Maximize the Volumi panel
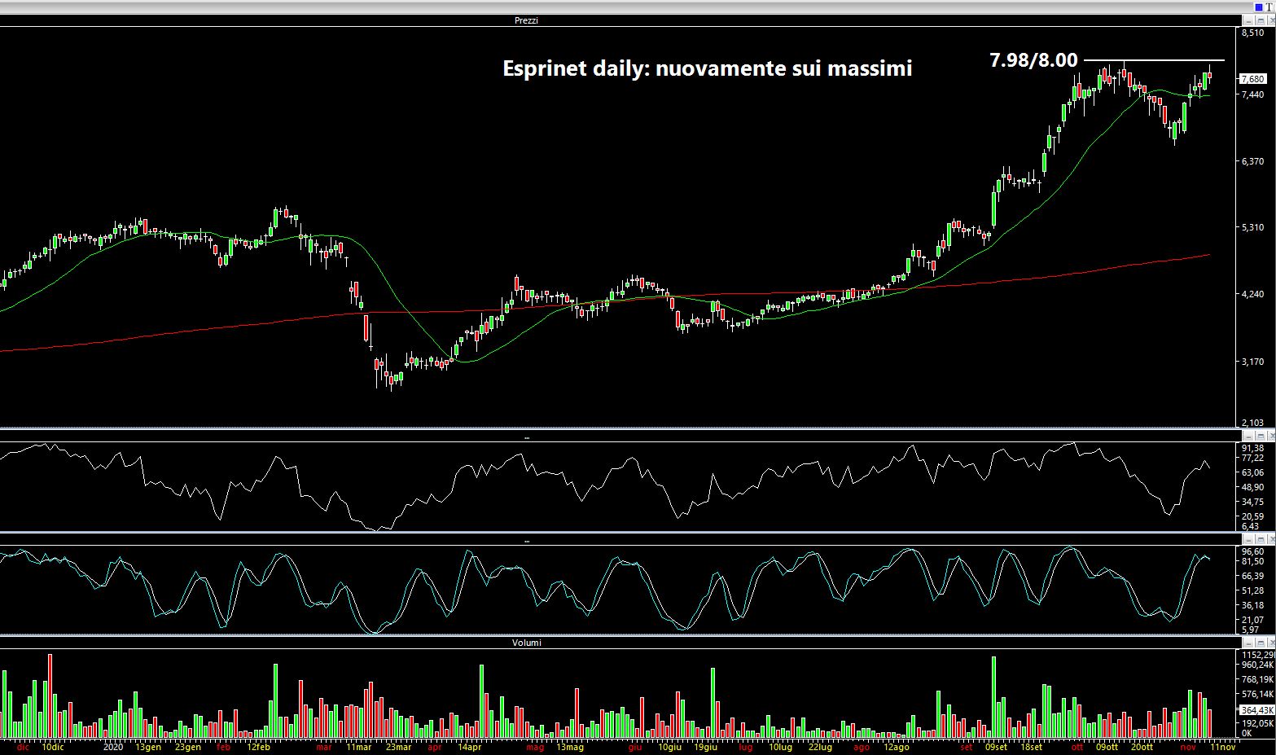1276x755 pixels. pos(1261,643)
